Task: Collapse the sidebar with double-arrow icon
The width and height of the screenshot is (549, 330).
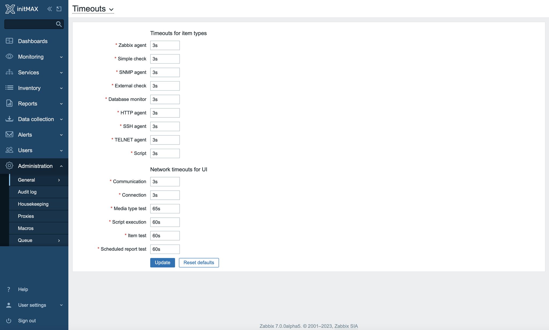Action: (x=49, y=9)
